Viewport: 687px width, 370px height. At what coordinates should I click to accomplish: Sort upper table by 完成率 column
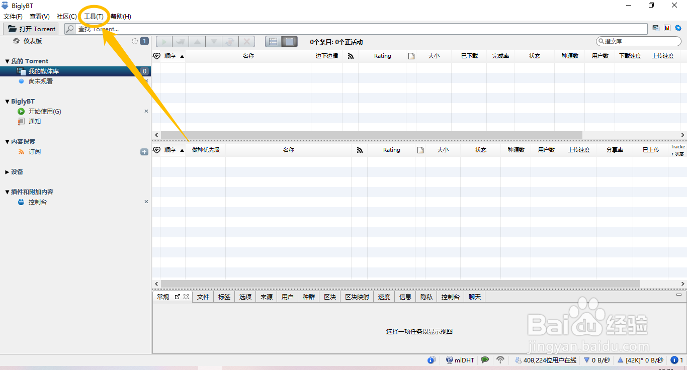coord(500,56)
